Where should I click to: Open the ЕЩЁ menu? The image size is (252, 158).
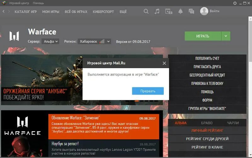(123, 12)
